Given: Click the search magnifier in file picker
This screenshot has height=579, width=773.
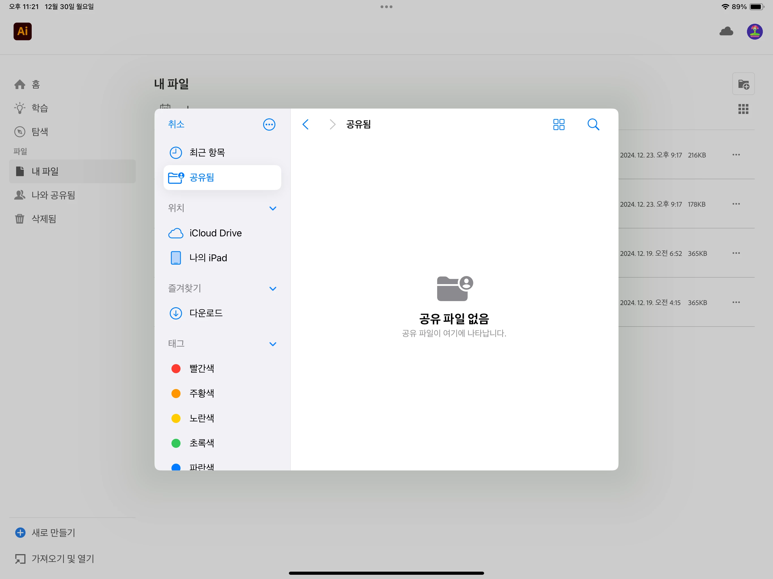Looking at the screenshot, I should click(593, 124).
